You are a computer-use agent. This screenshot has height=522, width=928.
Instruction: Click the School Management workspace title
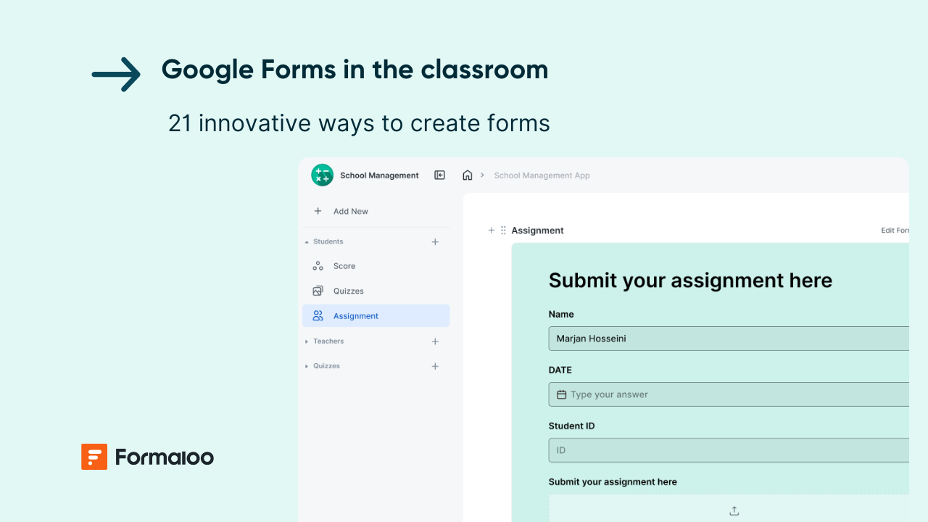coord(379,175)
